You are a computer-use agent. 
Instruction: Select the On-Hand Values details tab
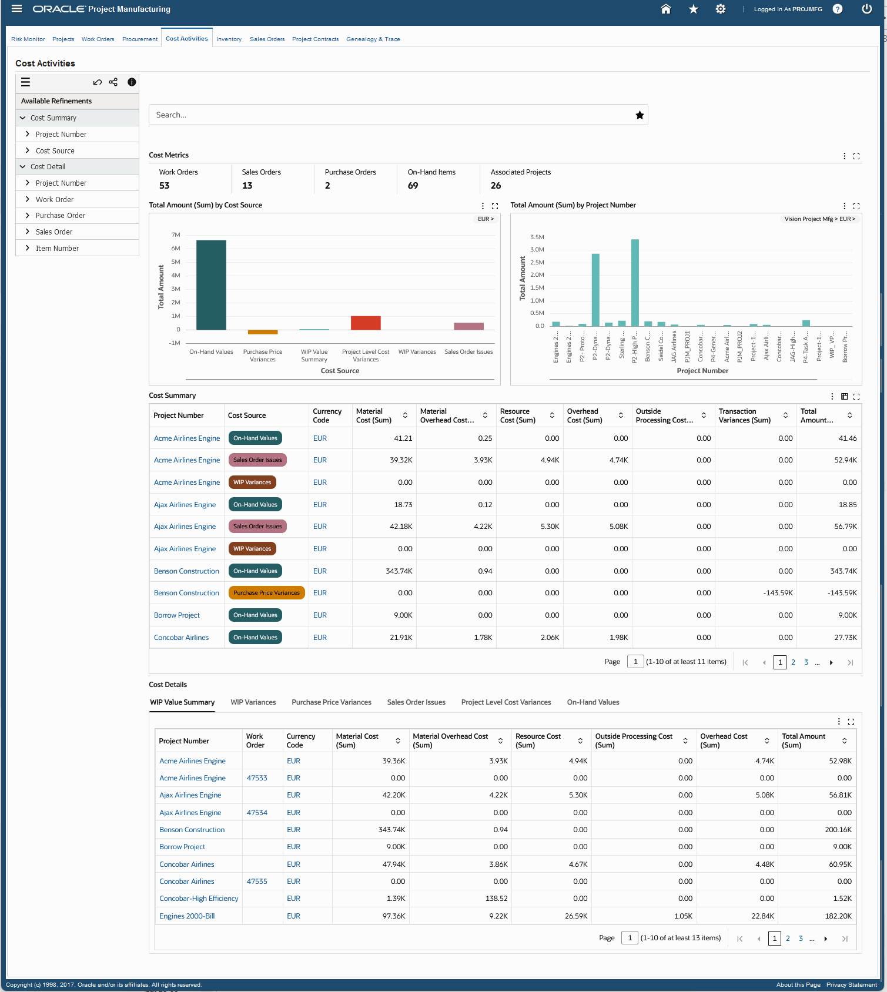tap(593, 702)
